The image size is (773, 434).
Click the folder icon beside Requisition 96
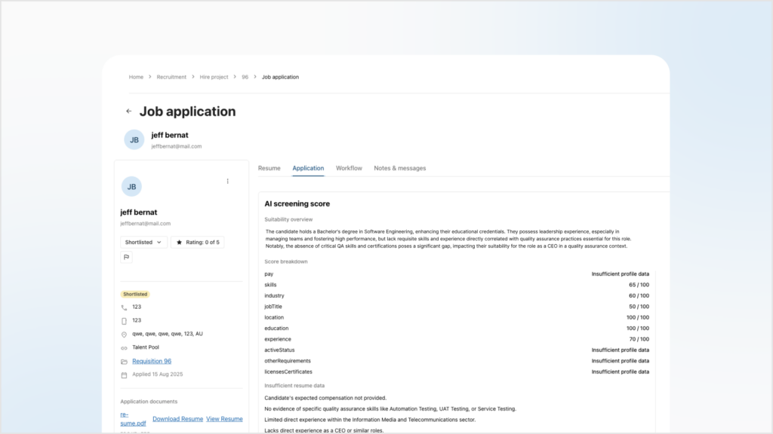pyautogui.click(x=125, y=362)
